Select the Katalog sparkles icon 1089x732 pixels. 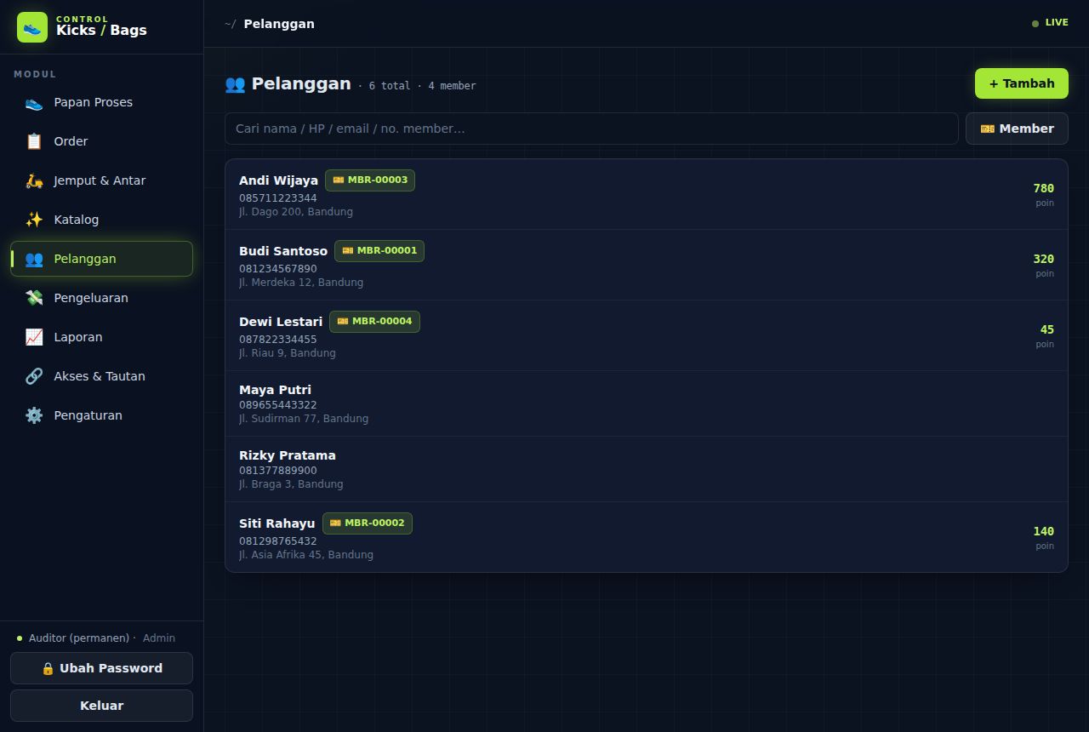pyautogui.click(x=34, y=220)
